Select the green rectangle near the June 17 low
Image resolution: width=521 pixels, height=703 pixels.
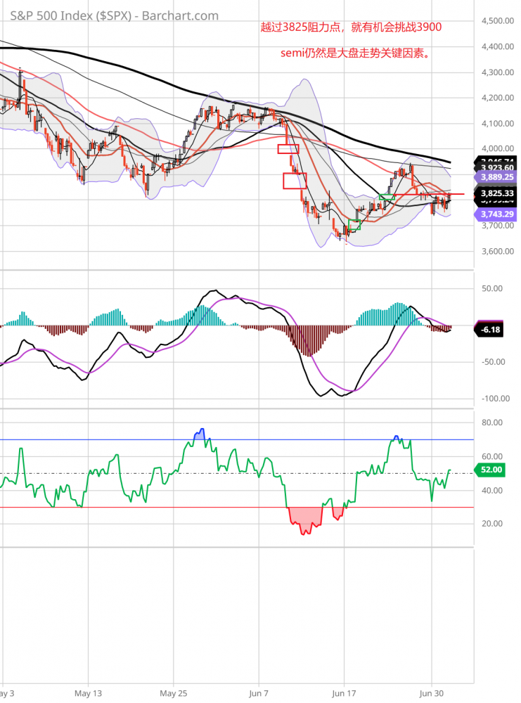pos(354,225)
